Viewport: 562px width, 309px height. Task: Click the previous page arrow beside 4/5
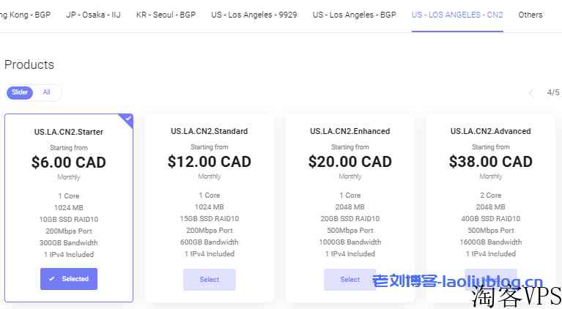531,93
